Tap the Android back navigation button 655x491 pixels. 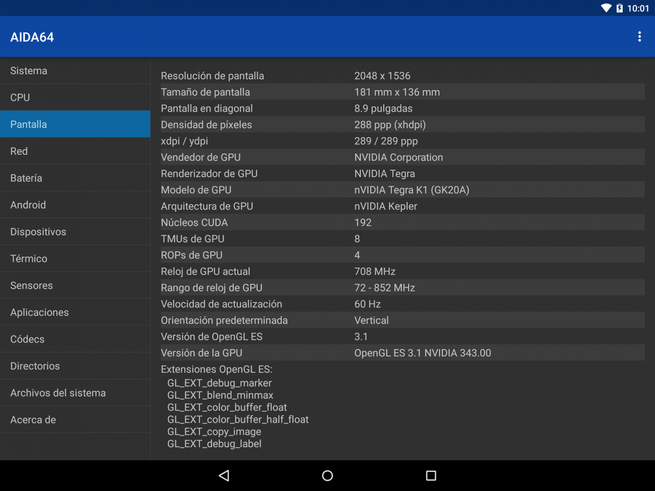click(224, 475)
